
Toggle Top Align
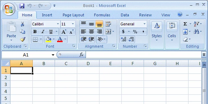click(83, 24)
